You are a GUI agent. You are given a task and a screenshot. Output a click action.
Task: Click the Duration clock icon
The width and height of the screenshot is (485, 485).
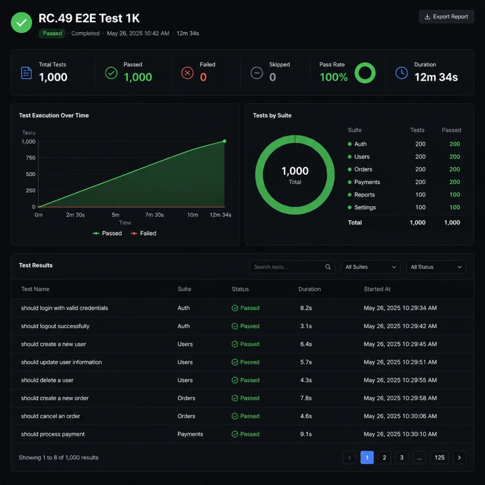[402, 73]
